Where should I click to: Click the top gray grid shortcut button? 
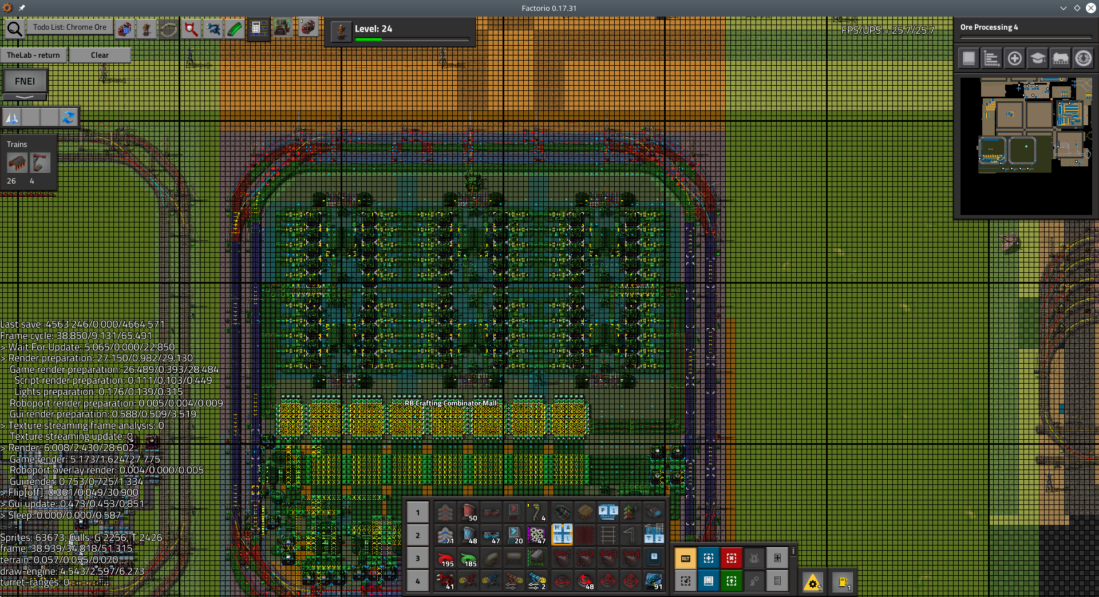(x=777, y=558)
